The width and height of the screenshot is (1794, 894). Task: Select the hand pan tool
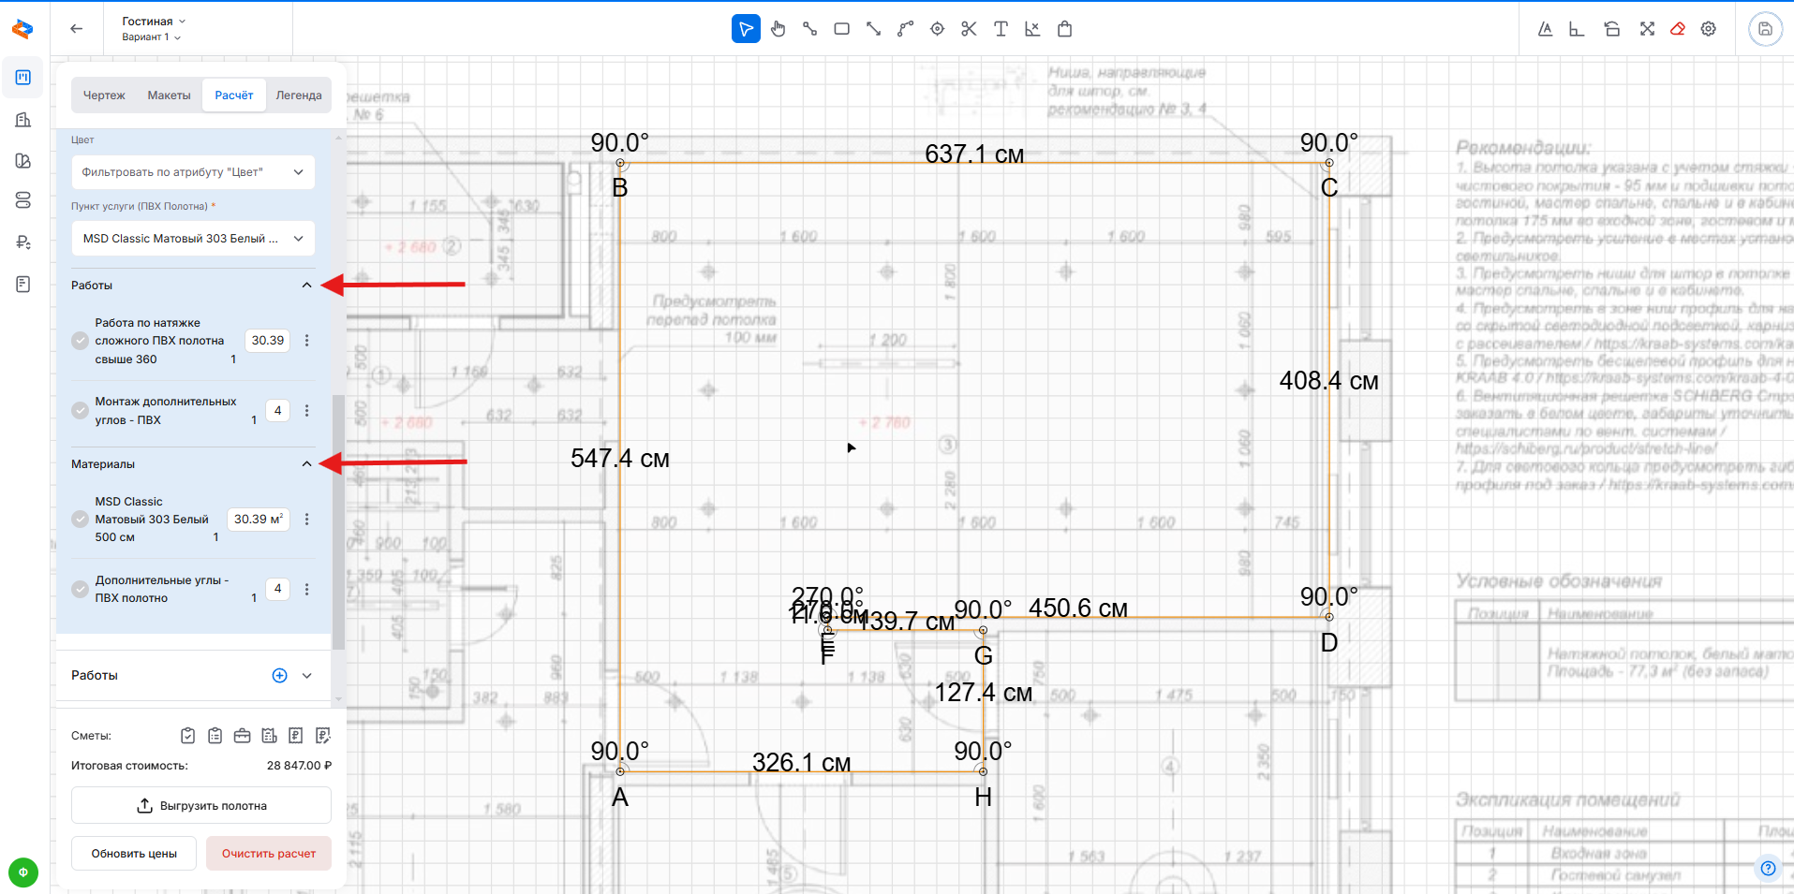tap(778, 29)
